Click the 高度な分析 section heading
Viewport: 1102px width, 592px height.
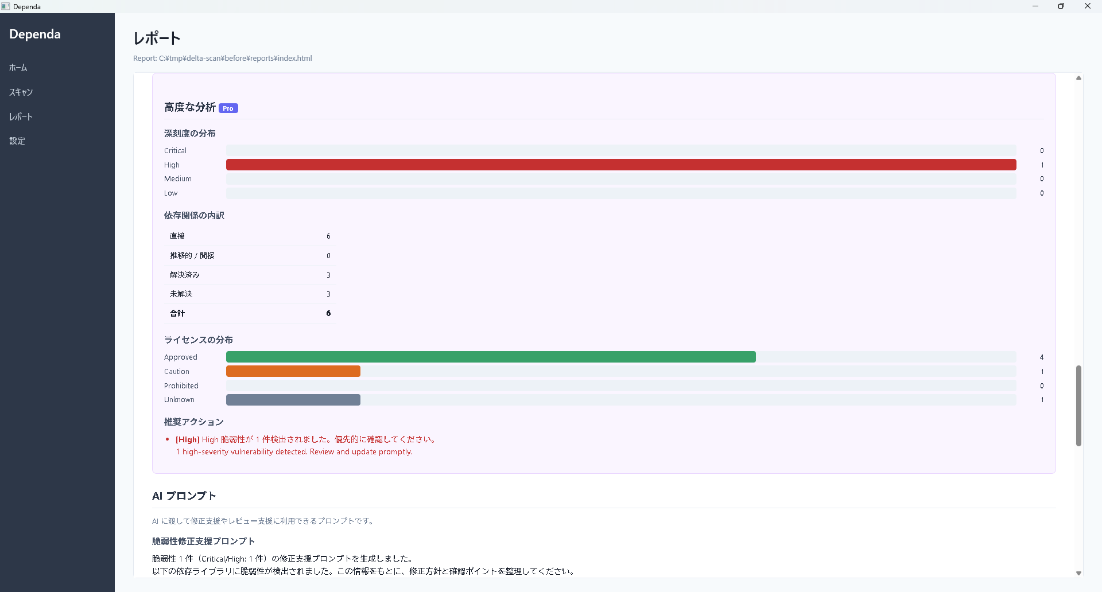pos(189,107)
